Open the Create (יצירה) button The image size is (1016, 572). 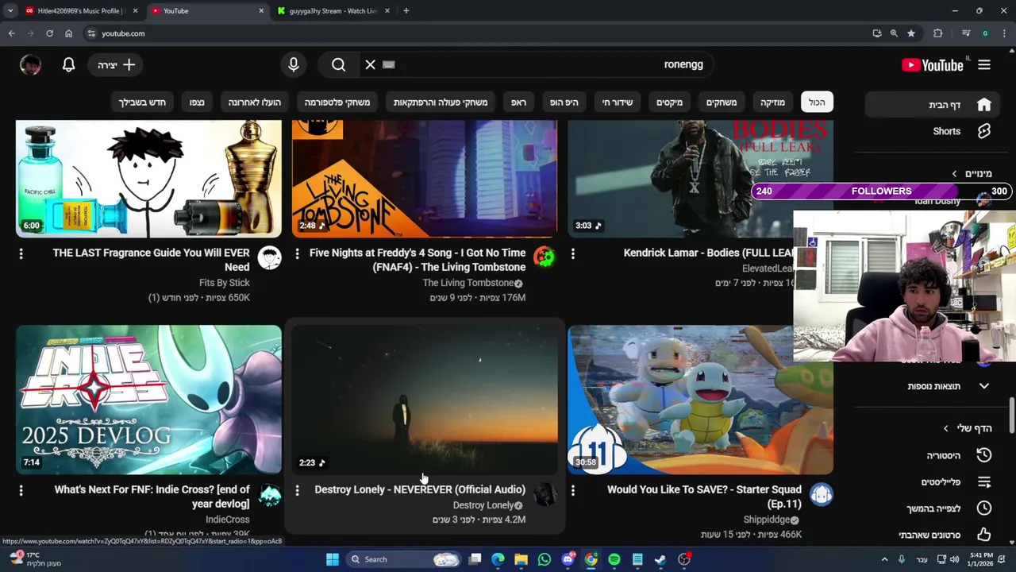(x=117, y=65)
